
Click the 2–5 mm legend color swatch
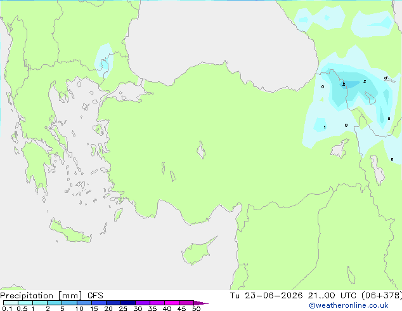click(55, 303)
